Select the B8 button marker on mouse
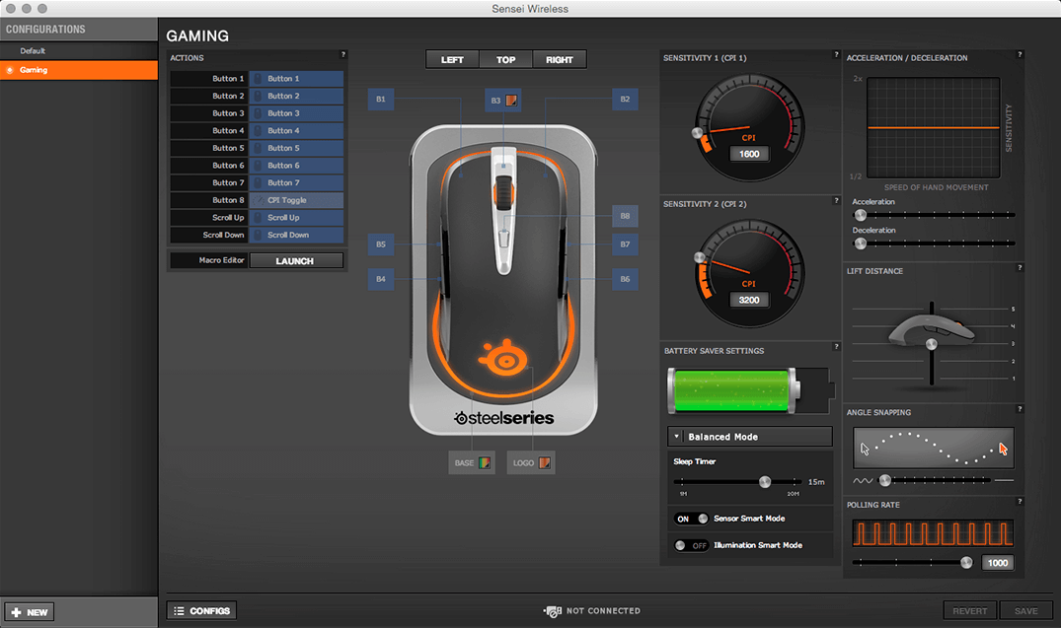Image resolution: width=1061 pixels, height=628 pixels. coord(624,216)
